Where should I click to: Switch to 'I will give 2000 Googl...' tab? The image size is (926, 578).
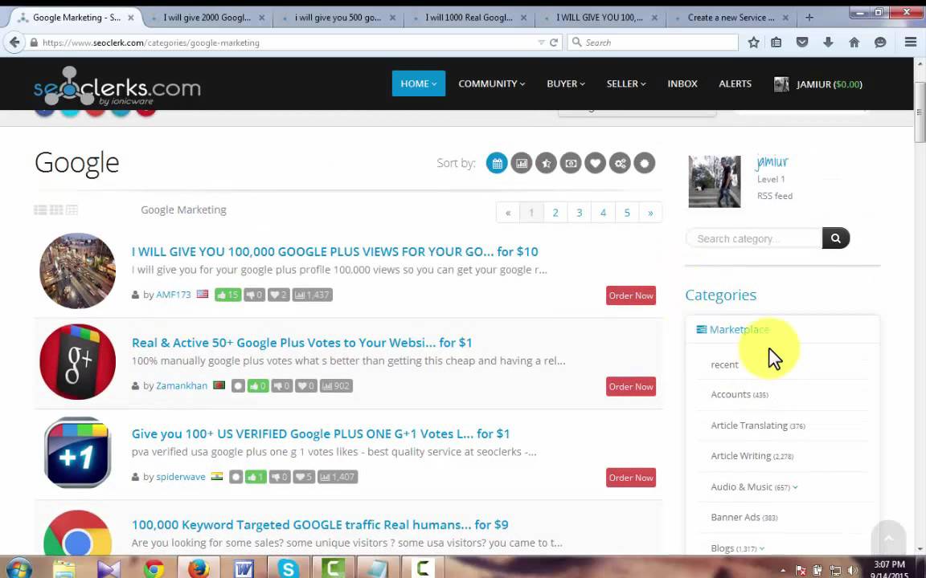coord(207,18)
